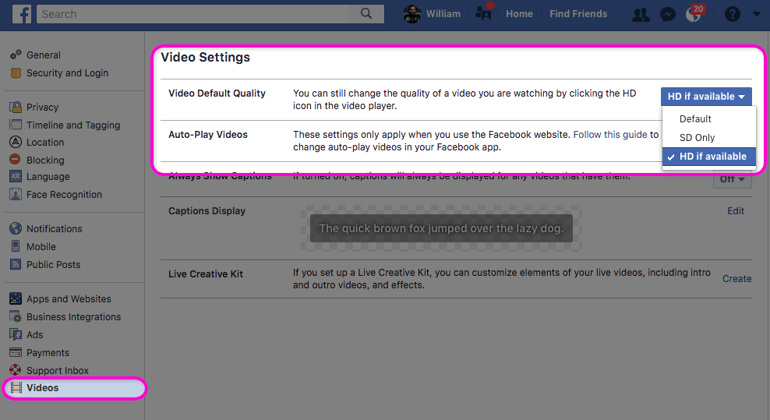Open the account menu arrow in top bar
Screen dimensions: 770x420
click(x=757, y=14)
